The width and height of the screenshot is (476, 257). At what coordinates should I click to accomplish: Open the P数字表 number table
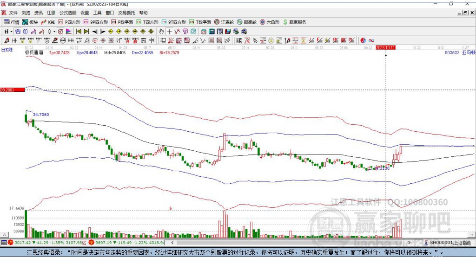122,22
